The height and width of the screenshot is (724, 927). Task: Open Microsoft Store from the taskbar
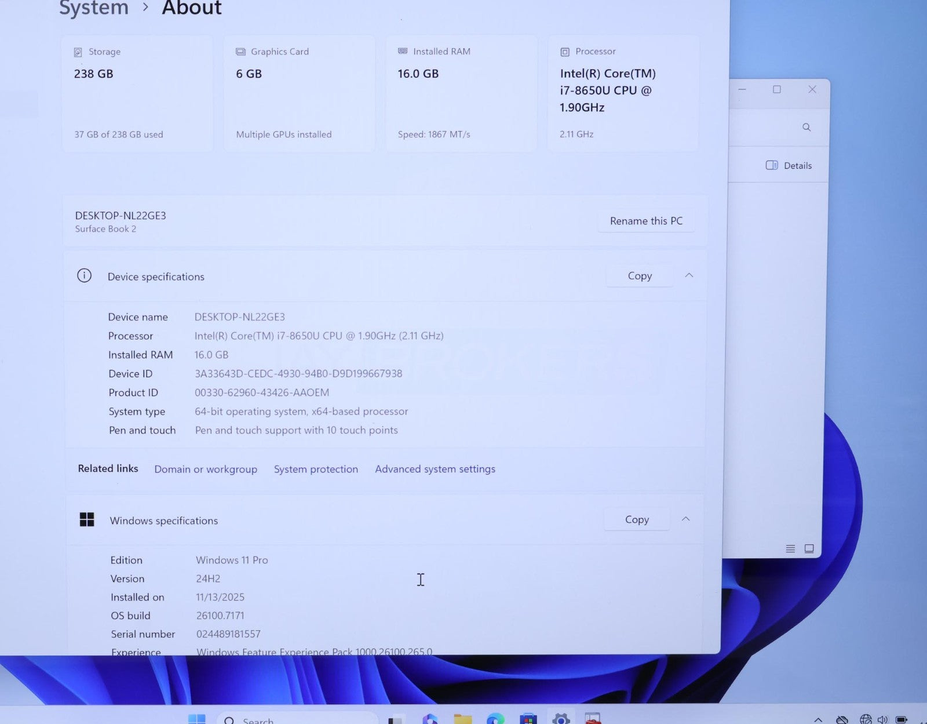tap(528, 719)
